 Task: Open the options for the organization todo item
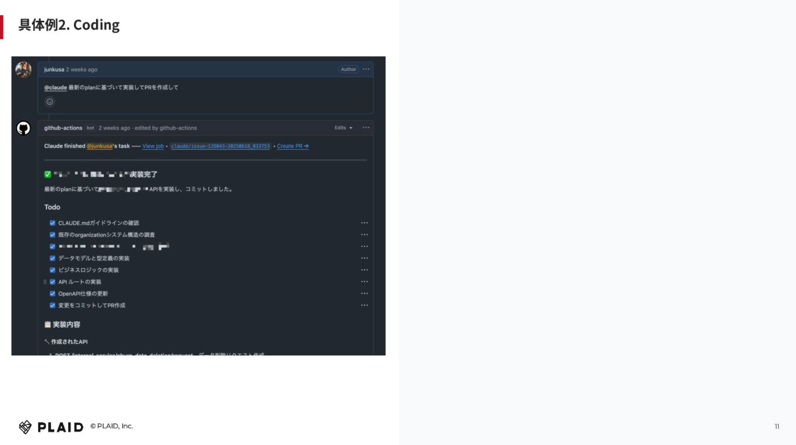click(365, 235)
